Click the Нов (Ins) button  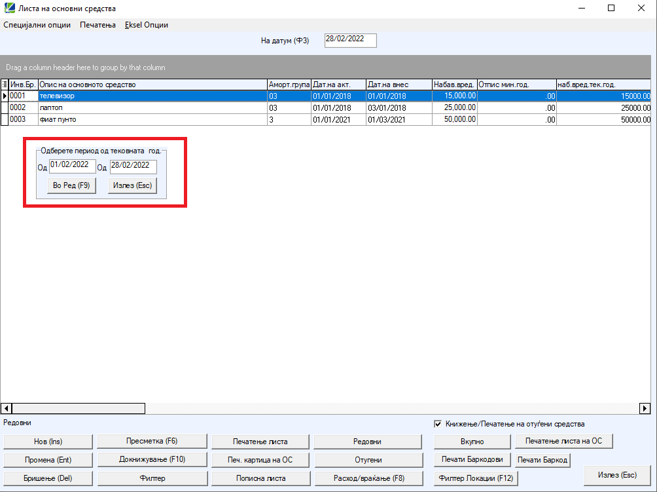click(48, 442)
